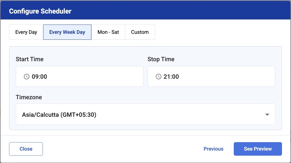Select the Every Day schedule option
291x163 pixels.
click(26, 32)
